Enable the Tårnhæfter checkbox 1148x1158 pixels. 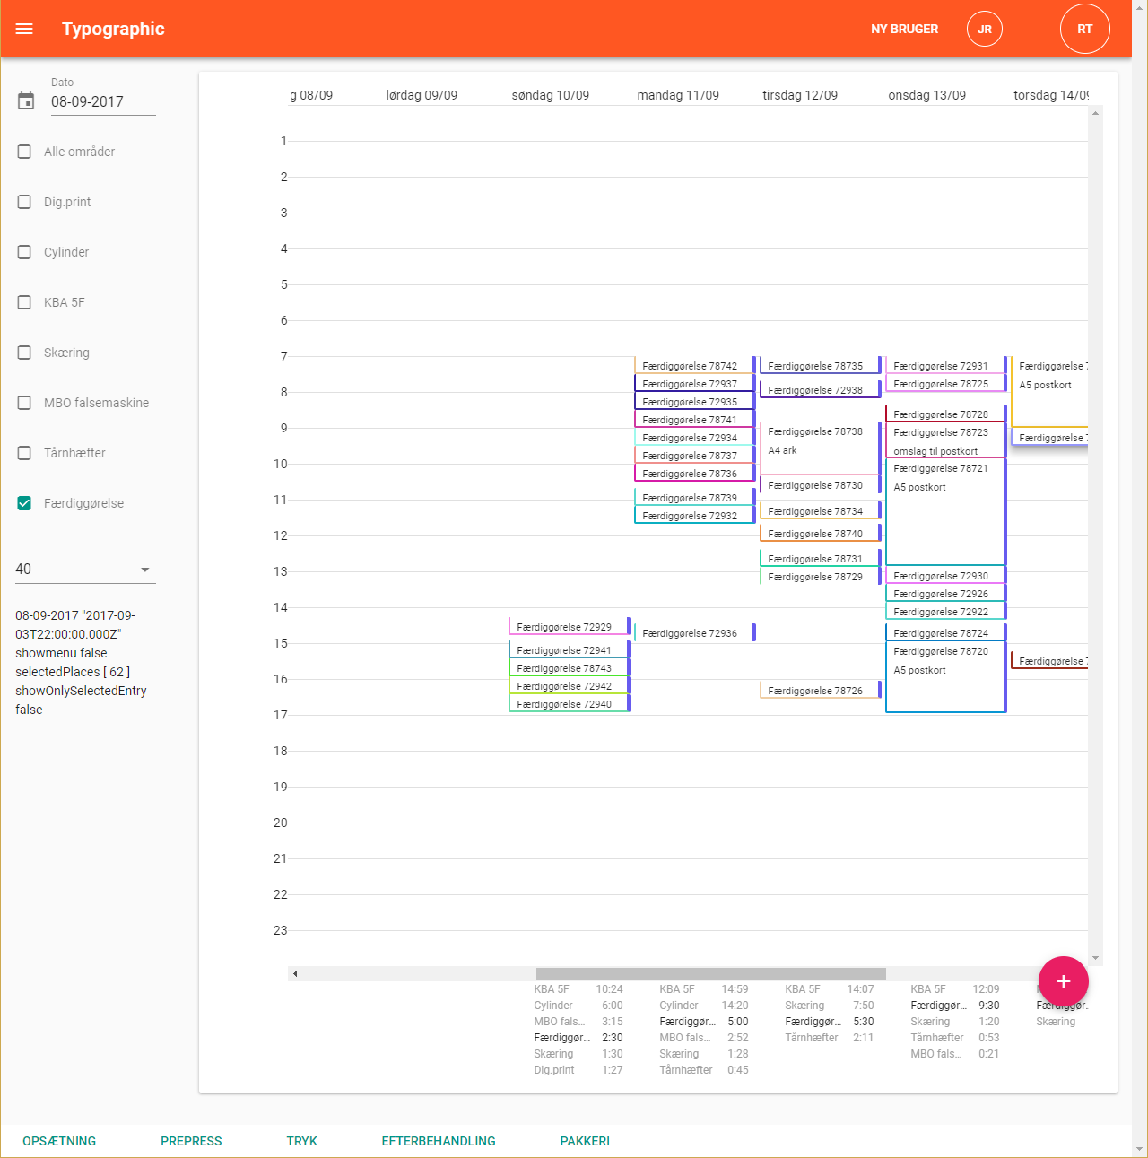click(x=25, y=453)
